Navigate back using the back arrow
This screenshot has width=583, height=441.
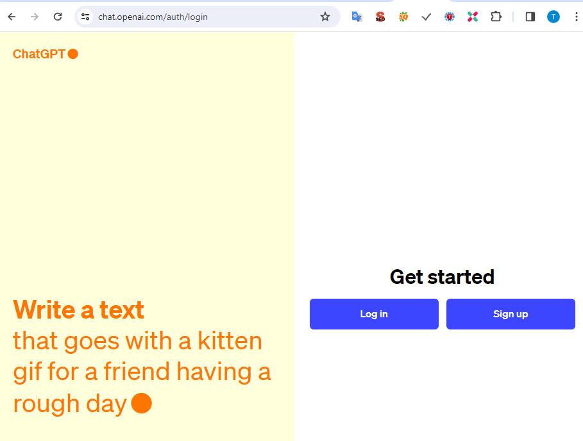tap(11, 17)
